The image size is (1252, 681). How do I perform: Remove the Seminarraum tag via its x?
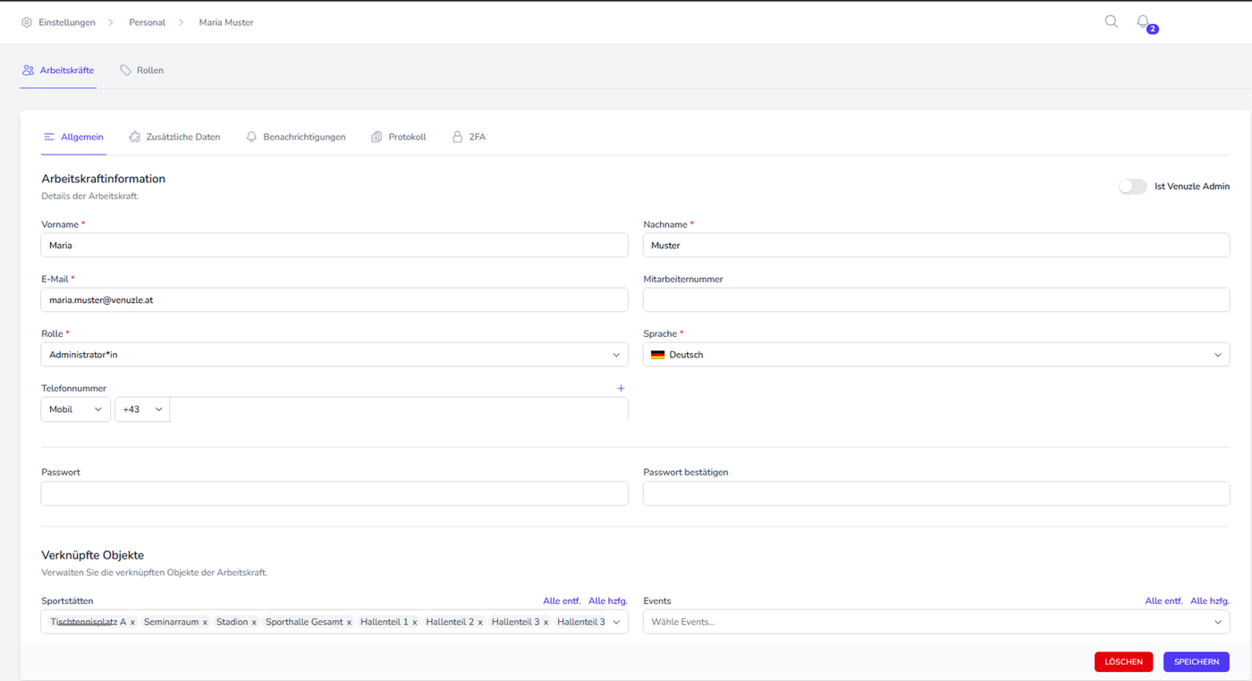[x=205, y=622]
